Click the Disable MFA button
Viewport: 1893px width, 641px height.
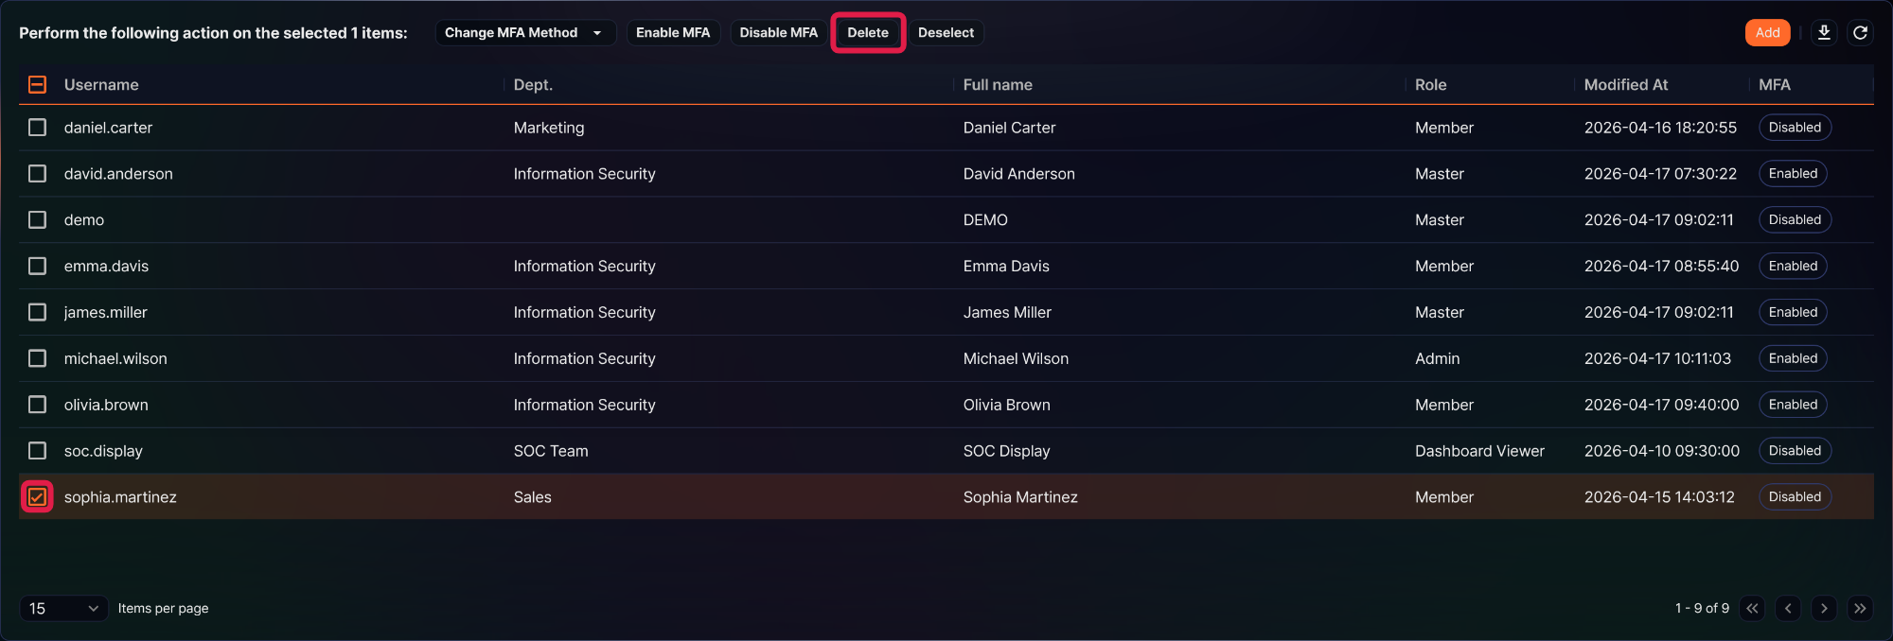pyautogui.click(x=778, y=33)
